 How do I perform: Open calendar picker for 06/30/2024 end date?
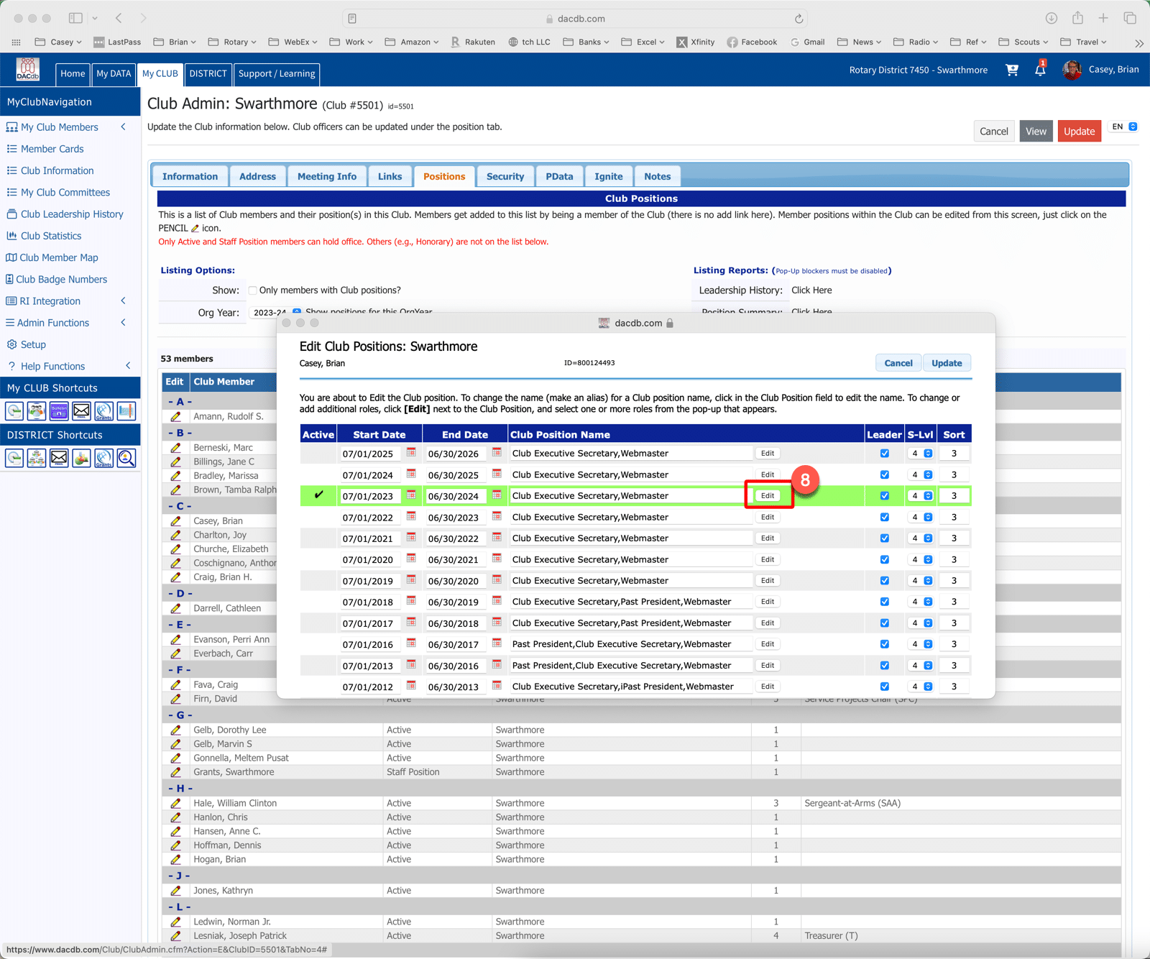click(x=497, y=495)
